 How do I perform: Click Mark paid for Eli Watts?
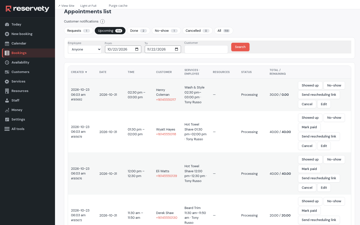point(309,169)
